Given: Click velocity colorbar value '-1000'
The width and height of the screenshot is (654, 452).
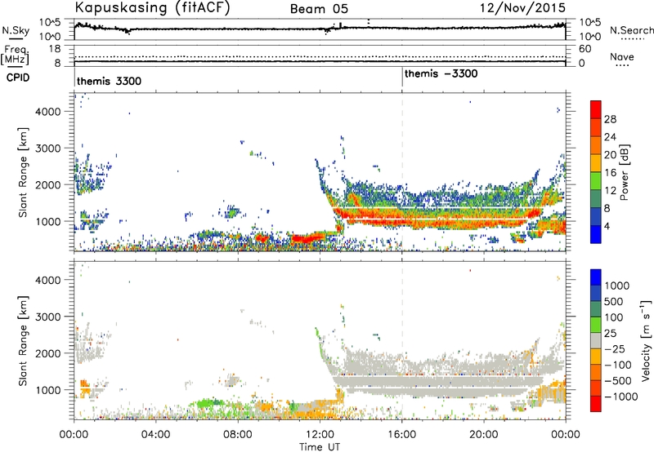Looking at the screenshot, I should click(620, 397).
